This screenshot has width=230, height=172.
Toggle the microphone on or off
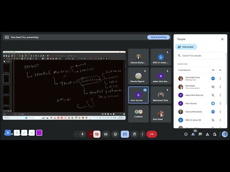[x=82, y=134]
